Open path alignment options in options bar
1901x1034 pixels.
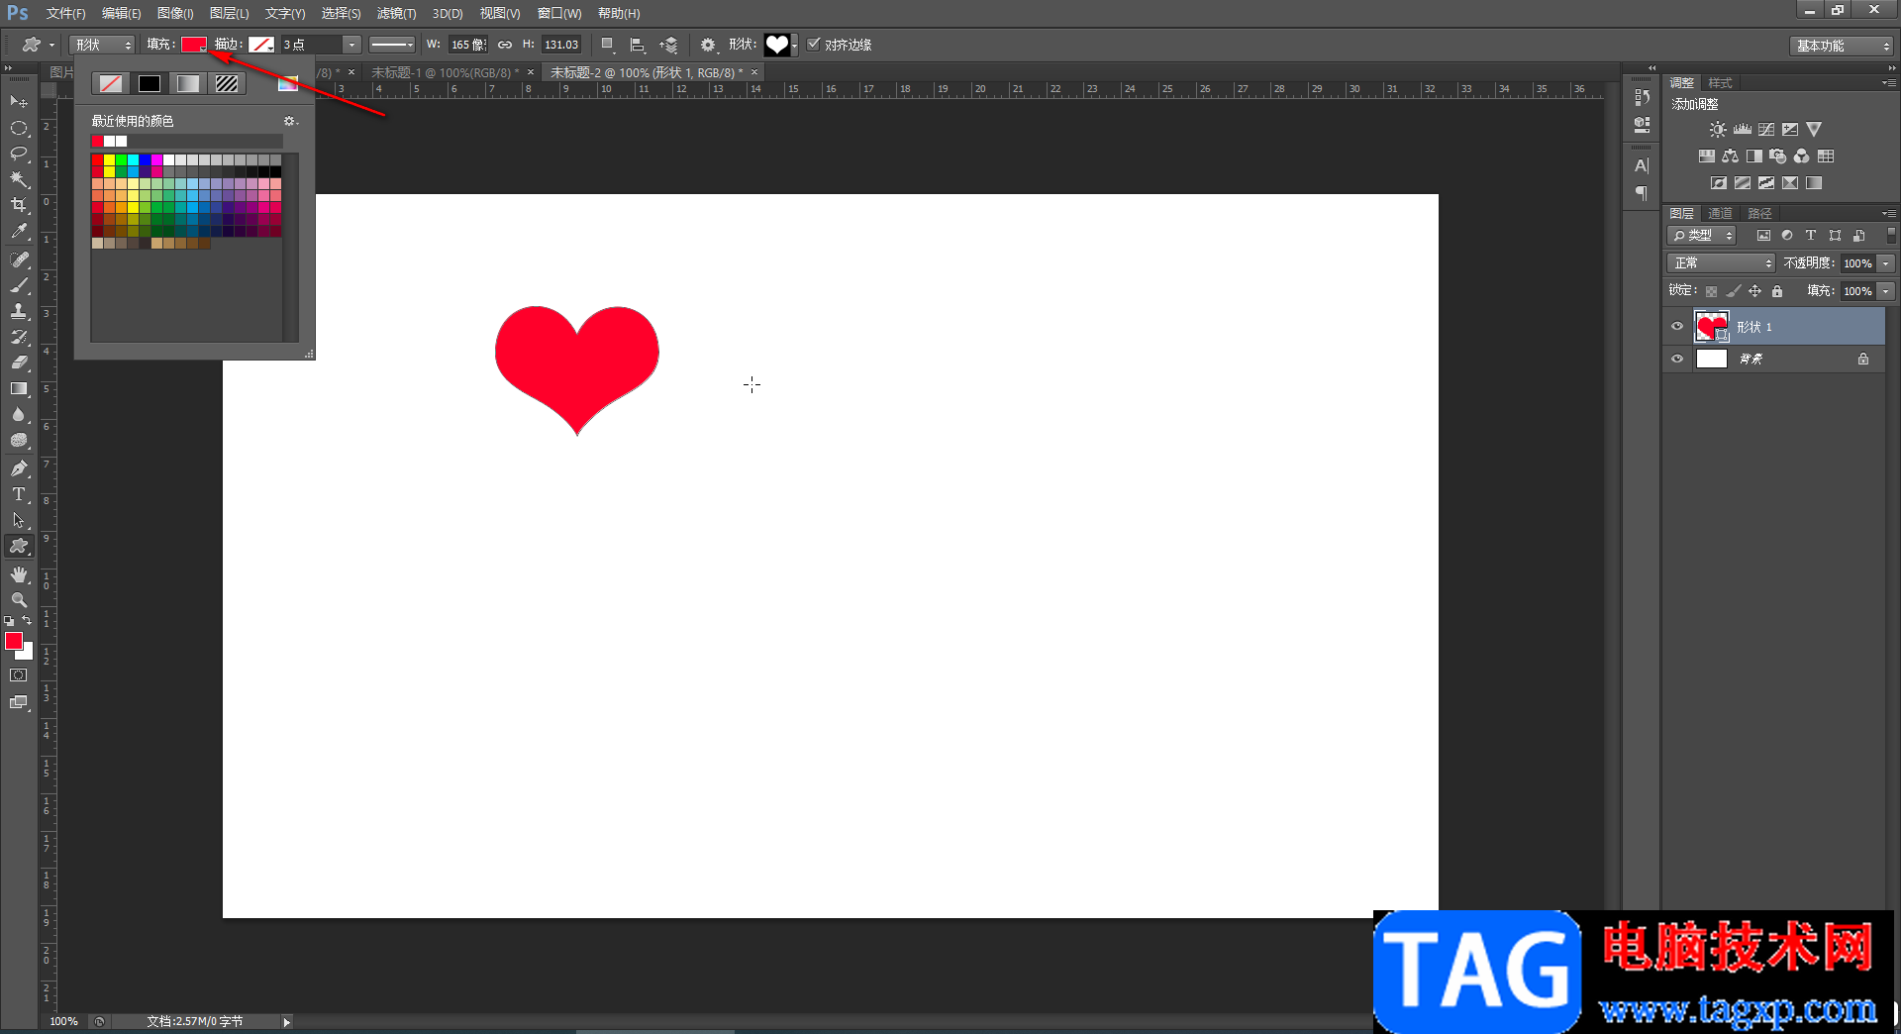tap(637, 45)
